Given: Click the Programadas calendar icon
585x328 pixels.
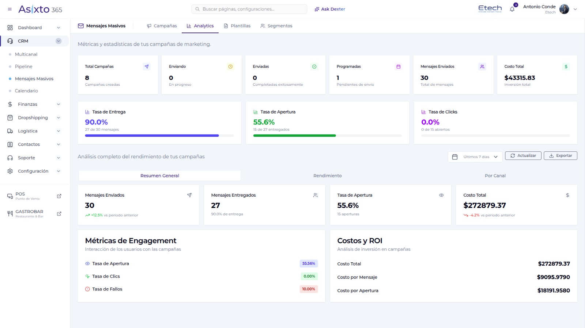Looking at the screenshot, I should [398, 67].
